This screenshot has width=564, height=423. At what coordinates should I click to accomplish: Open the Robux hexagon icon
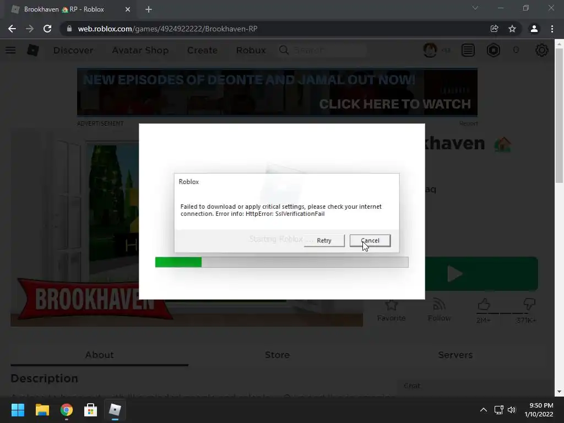(x=493, y=50)
